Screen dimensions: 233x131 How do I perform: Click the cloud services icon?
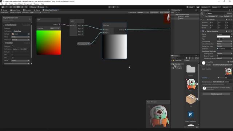click(x=198, y=7)
